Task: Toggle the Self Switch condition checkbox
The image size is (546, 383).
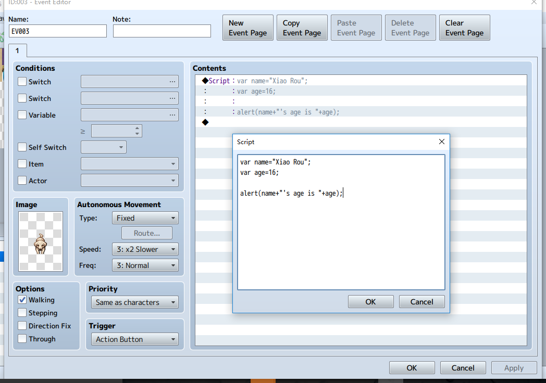Action: 22,147
